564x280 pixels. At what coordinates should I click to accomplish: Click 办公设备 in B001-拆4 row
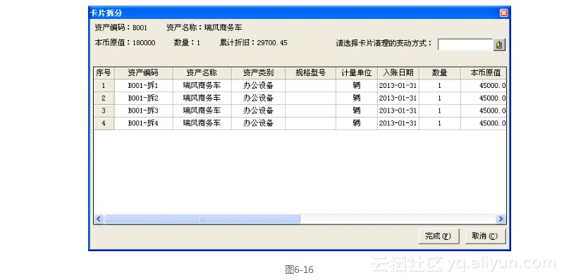point(258,124)
